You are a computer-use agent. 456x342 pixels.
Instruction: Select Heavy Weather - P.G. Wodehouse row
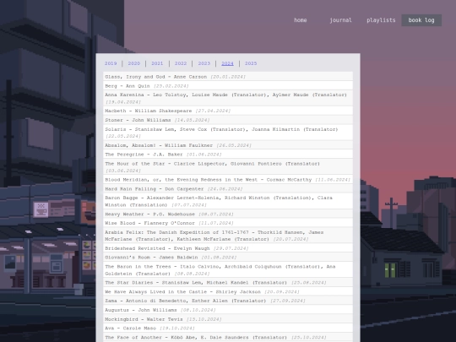pos(228,214)
